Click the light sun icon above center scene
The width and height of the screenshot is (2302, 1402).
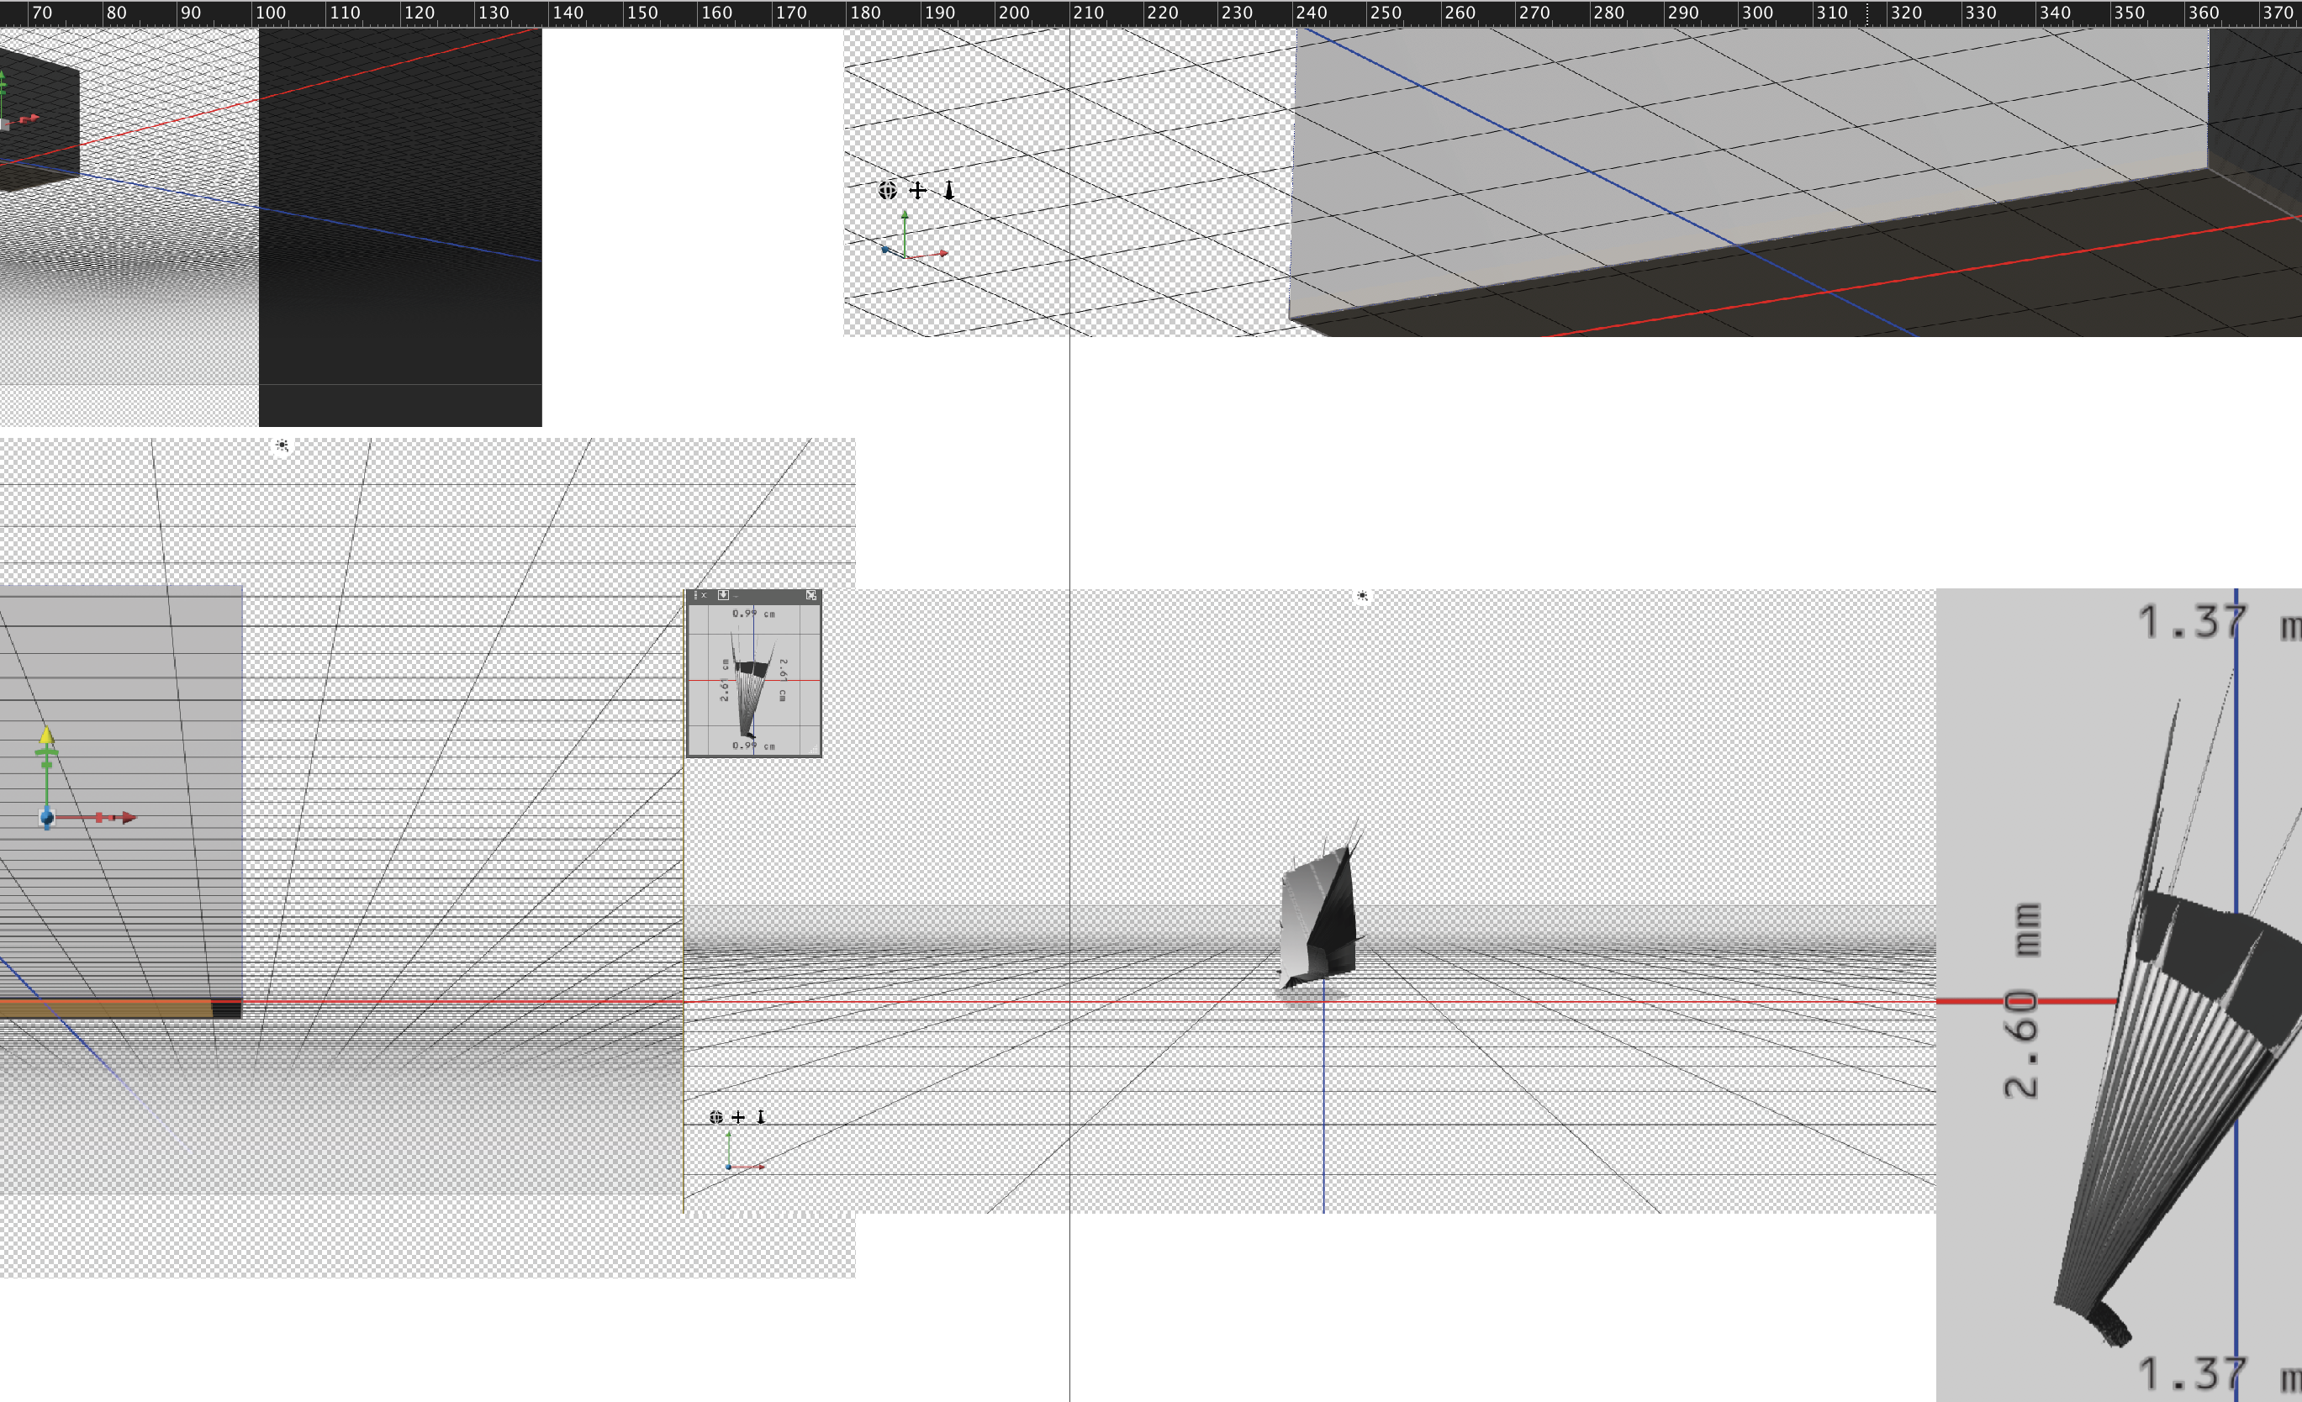click(1361, 595)
